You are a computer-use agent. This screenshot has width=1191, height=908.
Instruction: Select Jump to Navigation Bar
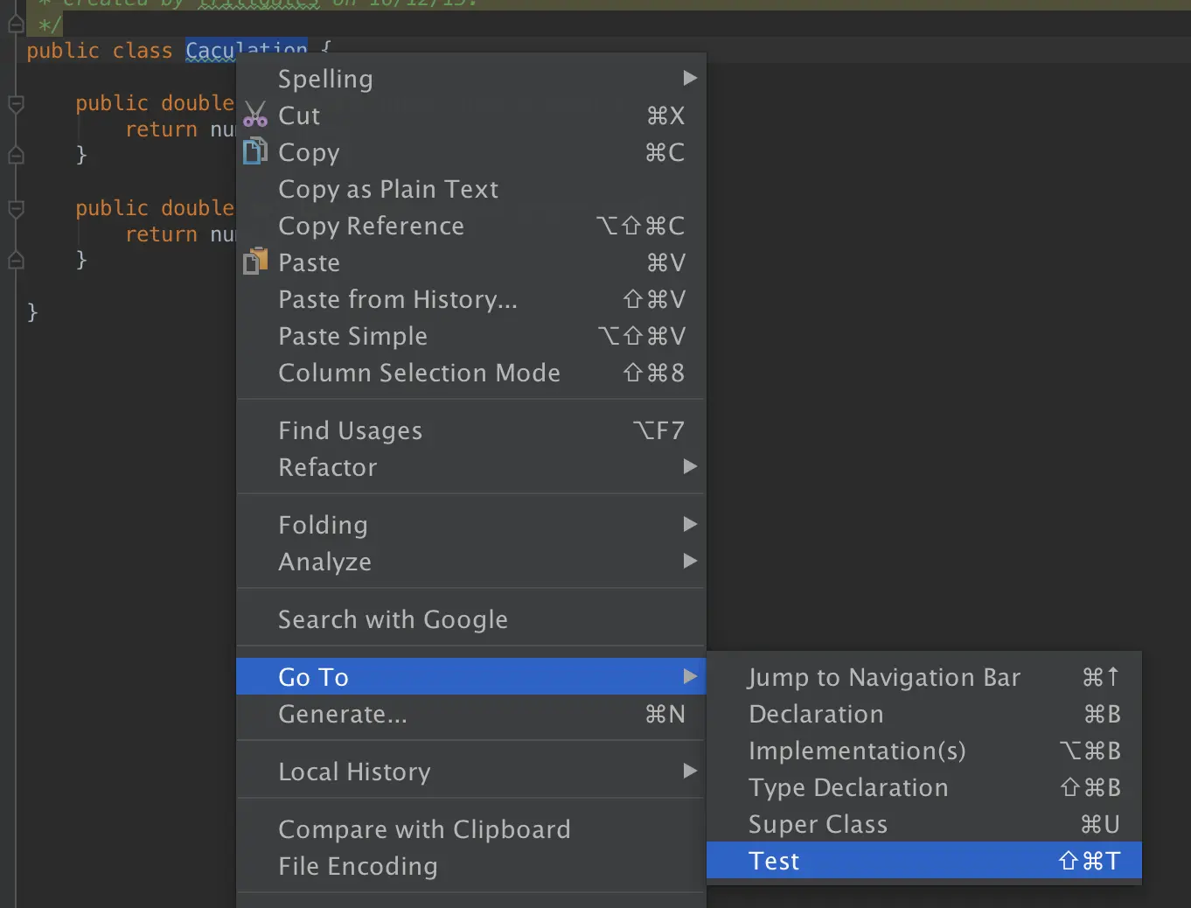[924, 677]
